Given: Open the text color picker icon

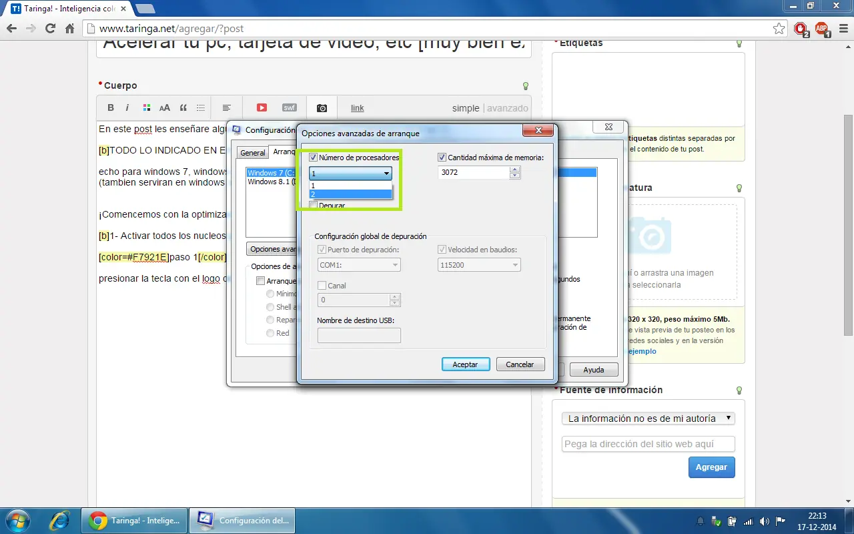Looking at the screenshot, I should click(147, 108).
